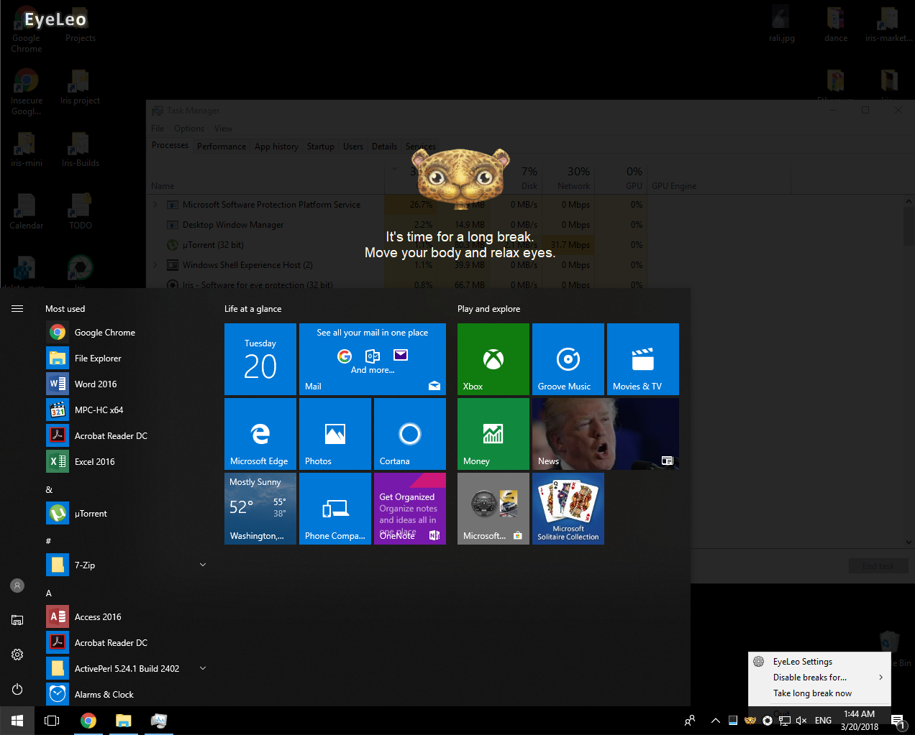This screenshot has width=915, height=735.
Task: Open the Weather tile for Washington
Action: 260,509
